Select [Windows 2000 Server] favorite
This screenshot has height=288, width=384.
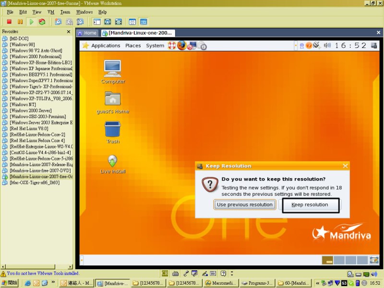[31, 111]
